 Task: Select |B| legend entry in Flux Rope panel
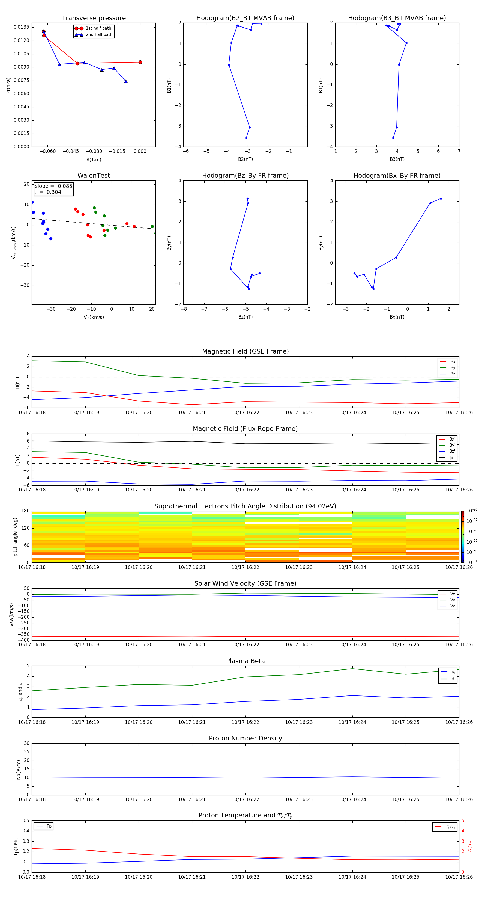[x=447, y=458]
